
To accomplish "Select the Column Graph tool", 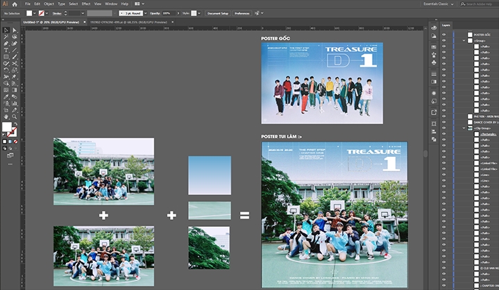I will point(15,103).
